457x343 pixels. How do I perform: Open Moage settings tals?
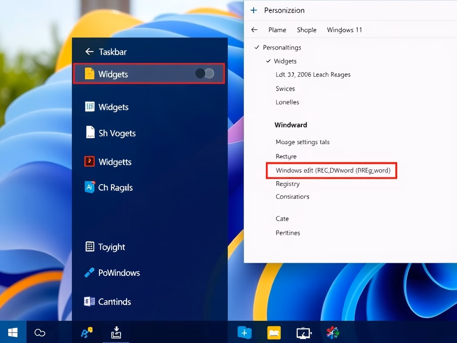point(303,142)
